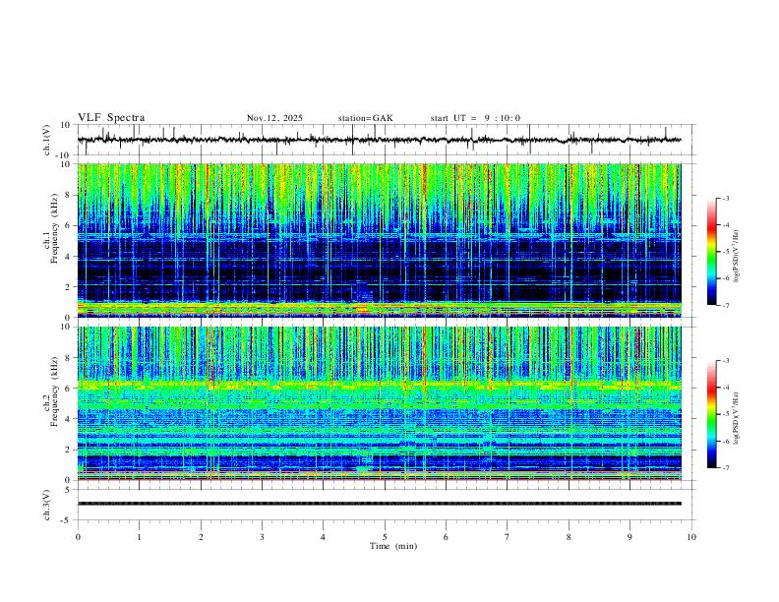The width and height of the screenshot is (779, 602).
Task: Click the time axis tick label '9'
Action: pos(629,537)
